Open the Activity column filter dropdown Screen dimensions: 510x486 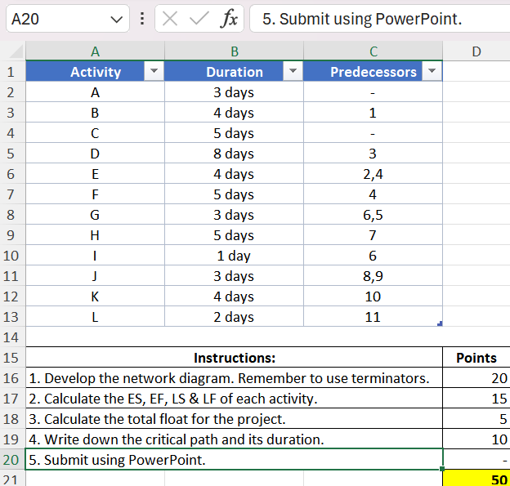(x=154, y=71)
